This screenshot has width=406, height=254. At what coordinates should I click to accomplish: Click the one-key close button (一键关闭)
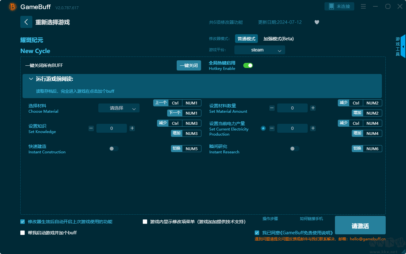pyautogui.click(x=189, y=65)
